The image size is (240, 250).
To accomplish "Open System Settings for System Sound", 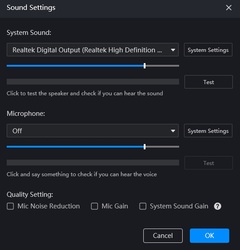I will click(x=208, y=50).
